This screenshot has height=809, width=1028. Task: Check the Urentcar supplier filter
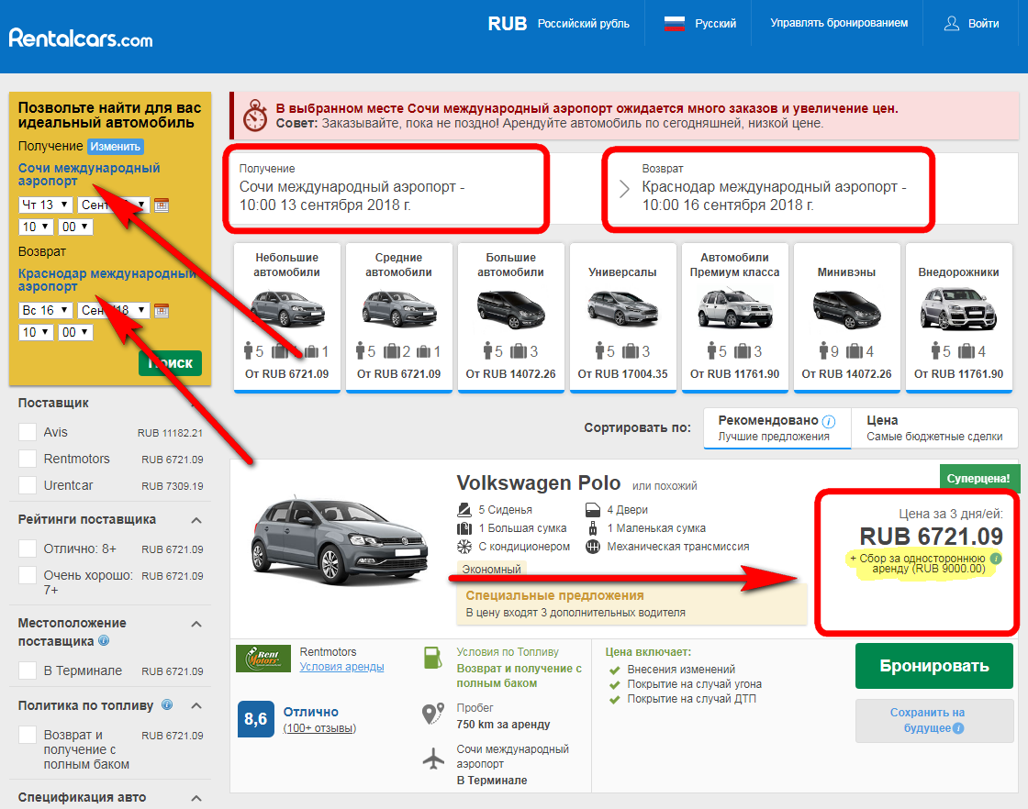point(28,485)
